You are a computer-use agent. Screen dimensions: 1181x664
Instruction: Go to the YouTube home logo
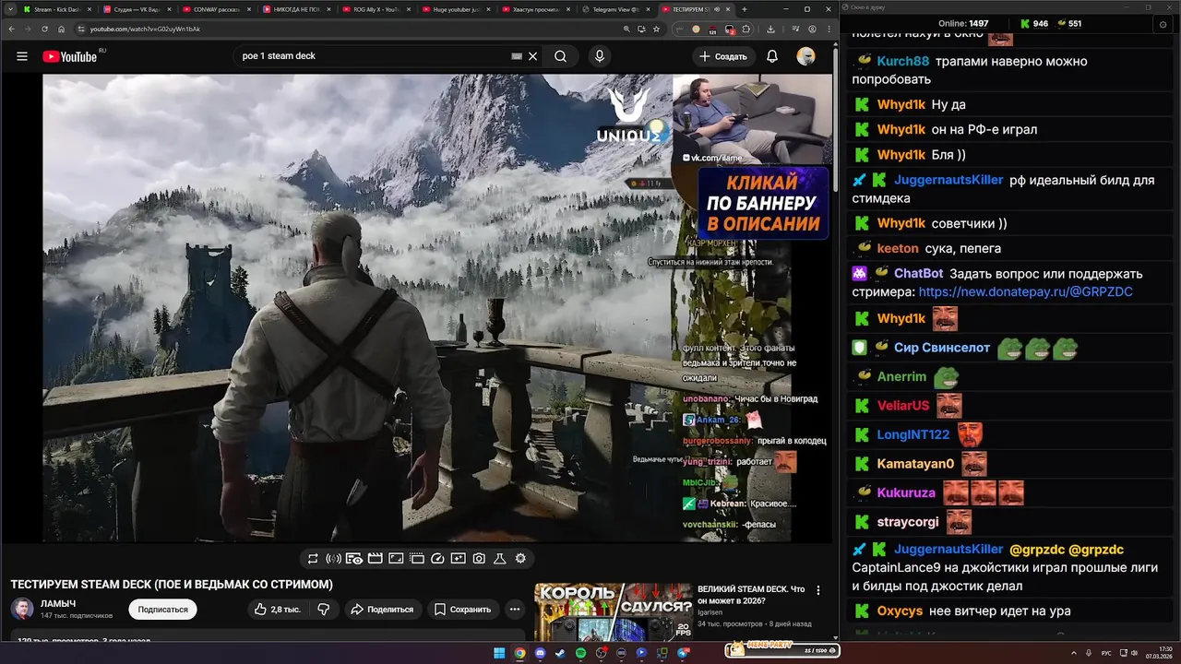click(x=70, y=56)
